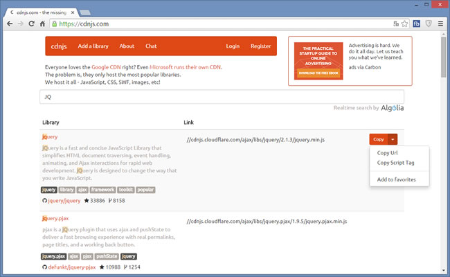Click the jquery.pjax tag badge
Viewport: 450px width, 277px height.
pos(54,256)
